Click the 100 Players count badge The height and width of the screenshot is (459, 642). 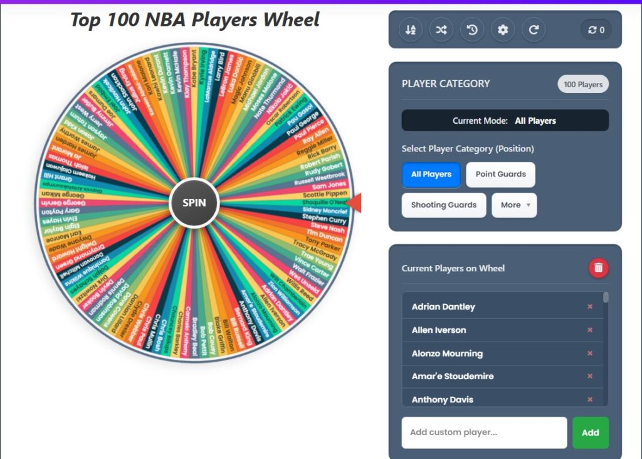tap(583, 84)
